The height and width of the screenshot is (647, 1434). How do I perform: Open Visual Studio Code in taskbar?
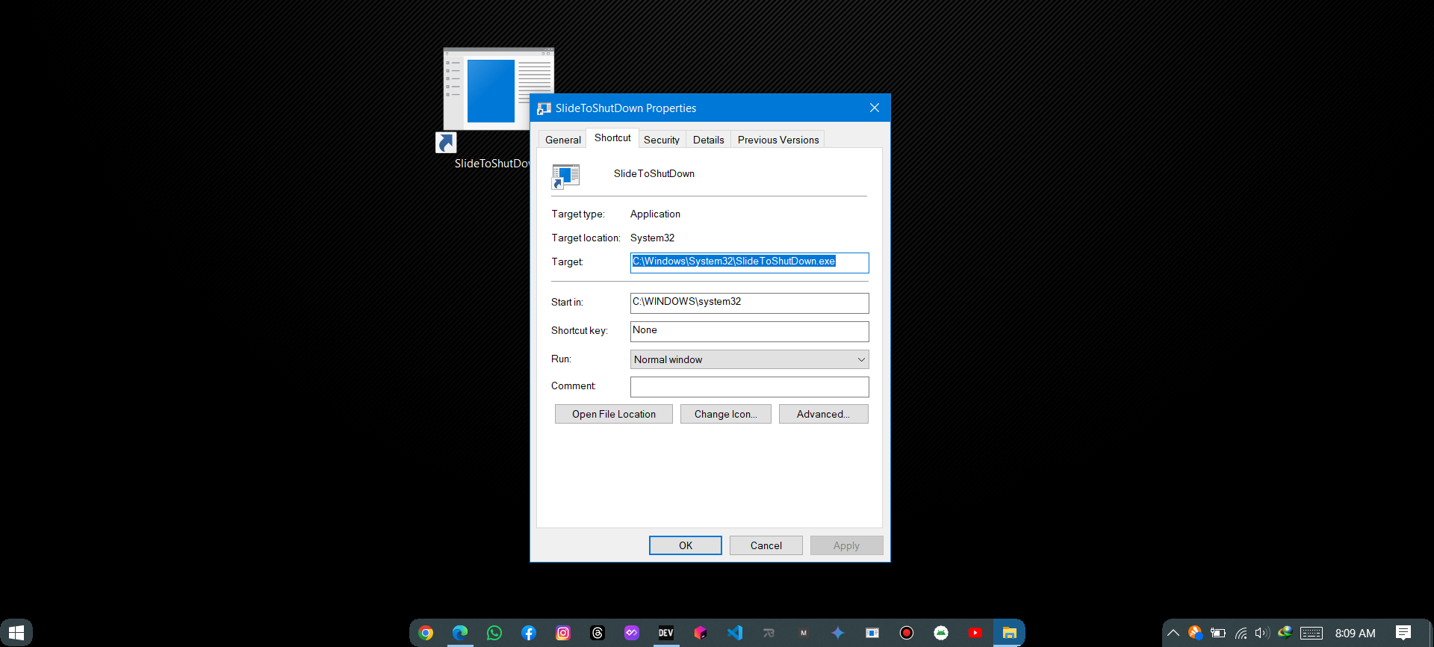coord(735,633)
